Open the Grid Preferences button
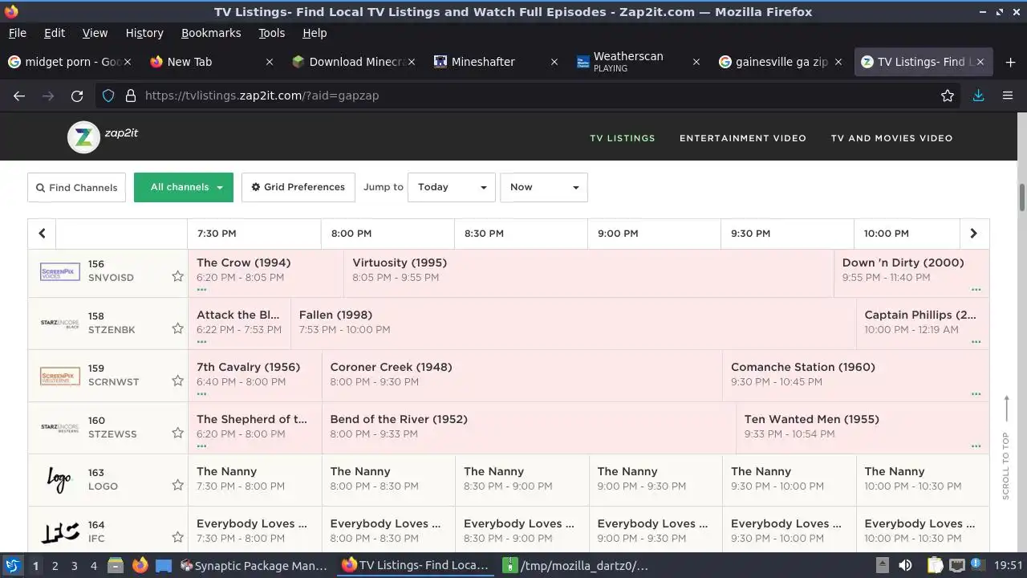This screenshot has height=578, width=1027. (x=298, y=187)
